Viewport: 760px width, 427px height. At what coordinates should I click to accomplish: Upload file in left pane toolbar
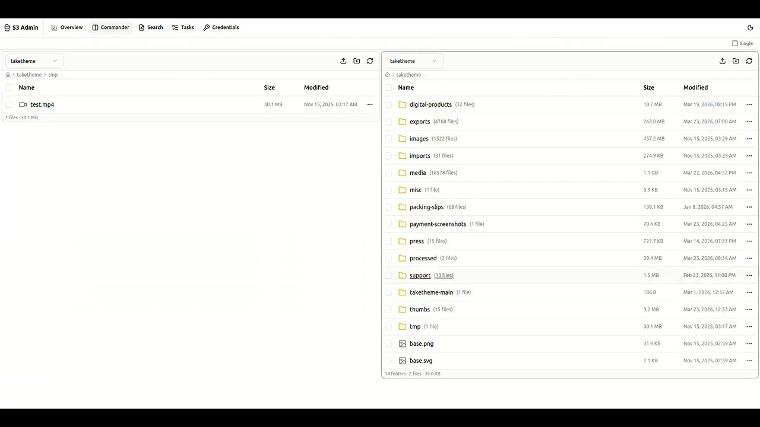coord(343,61)
